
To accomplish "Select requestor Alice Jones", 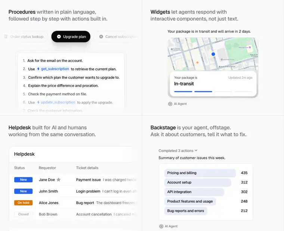I will [x=49, y=203].
